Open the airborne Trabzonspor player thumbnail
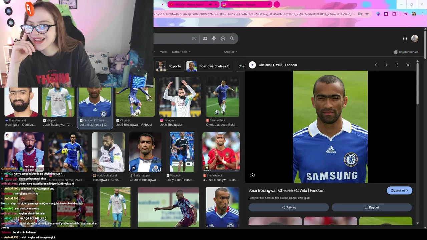Viewport: 427px width, 240px height. tap(168, 207)
